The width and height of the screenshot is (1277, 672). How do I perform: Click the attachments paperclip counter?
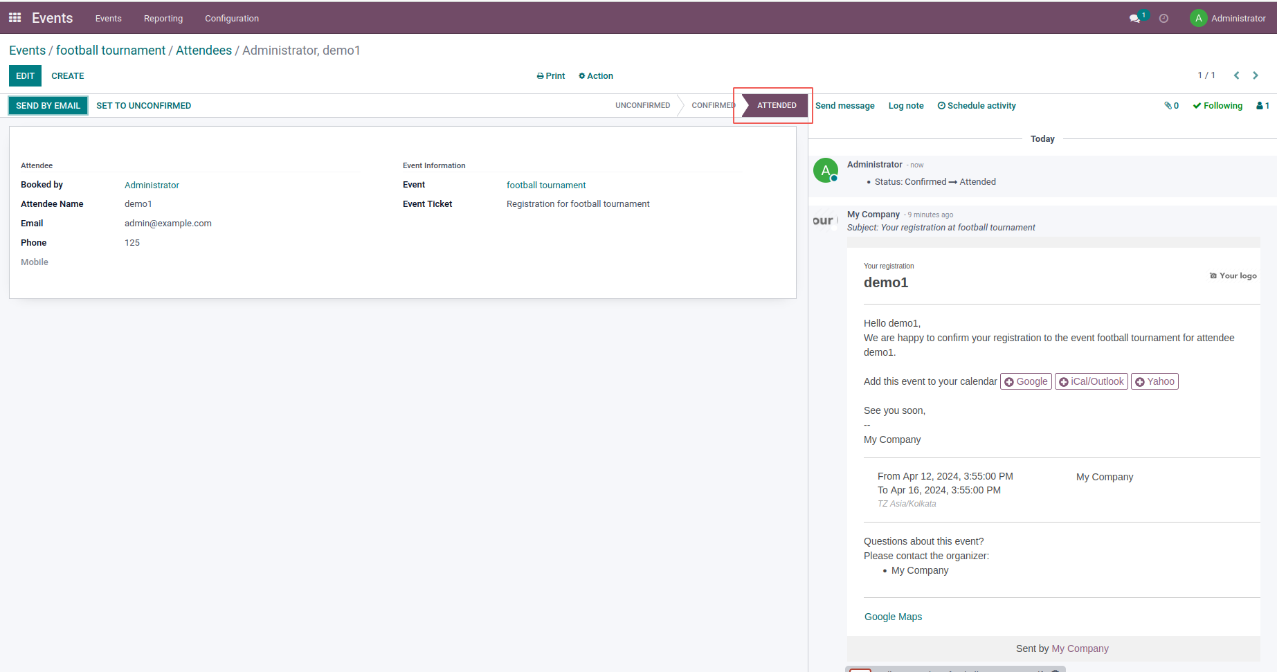1171,106
